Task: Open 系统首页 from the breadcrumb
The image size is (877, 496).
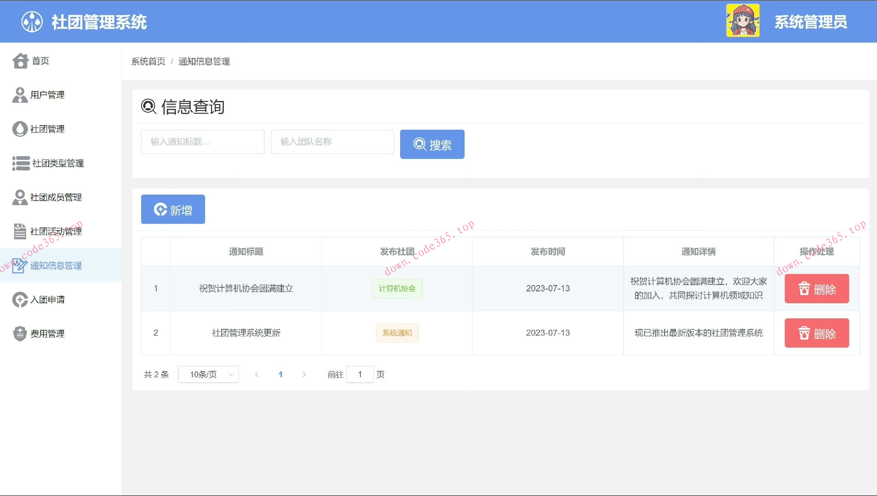Action: [148, 61]
